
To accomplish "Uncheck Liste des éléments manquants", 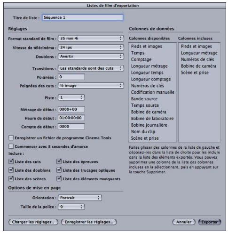I will (59, 178).
